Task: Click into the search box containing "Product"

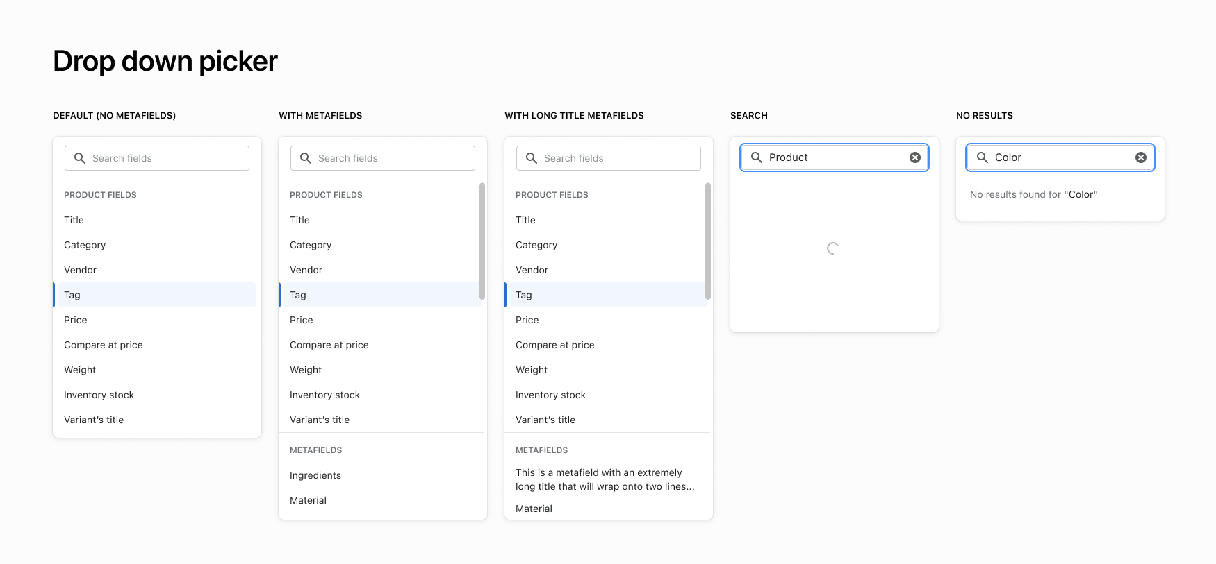Action: (x=835, y=157)
